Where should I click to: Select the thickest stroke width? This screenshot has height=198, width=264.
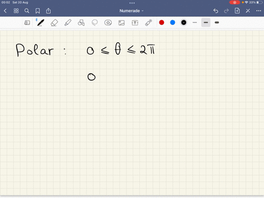[x=217, y=23]
